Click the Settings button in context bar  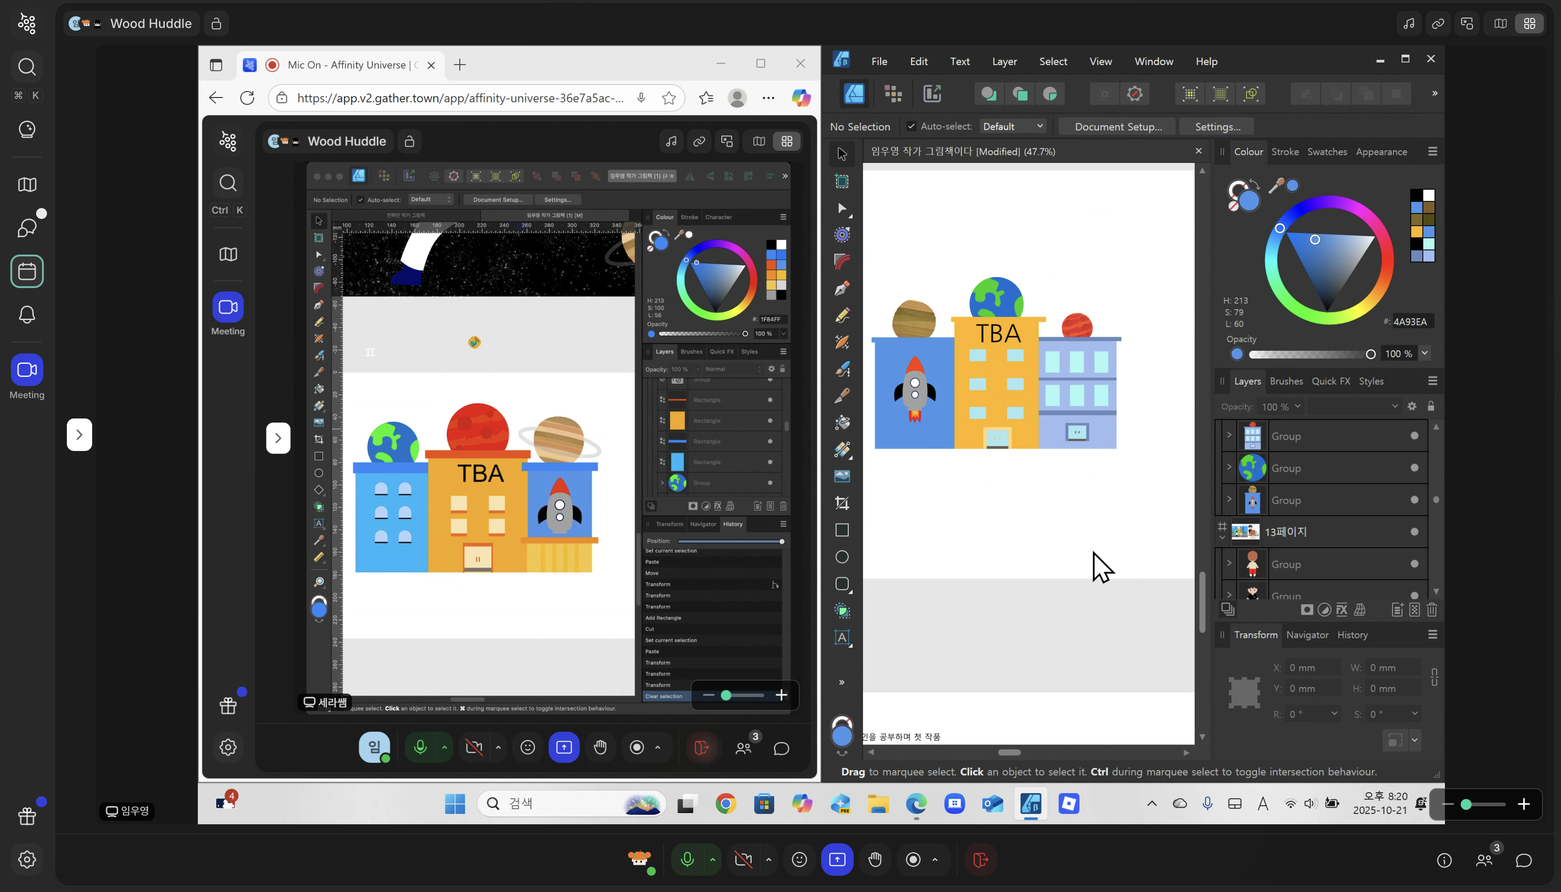1217,126
